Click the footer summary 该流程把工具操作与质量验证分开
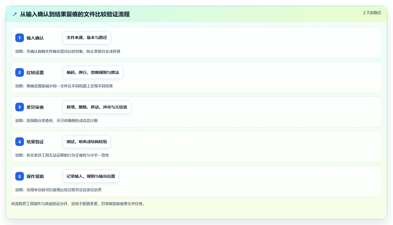This screenshot has height=225, width=393. click(39, 204)
